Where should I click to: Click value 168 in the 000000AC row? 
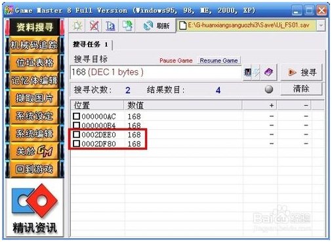coord(134,117)
